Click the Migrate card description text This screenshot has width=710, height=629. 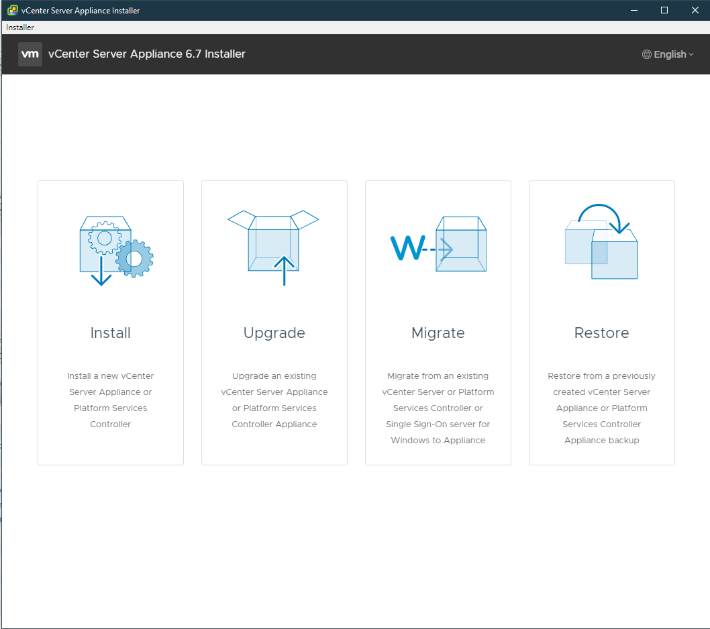point(438,408)
